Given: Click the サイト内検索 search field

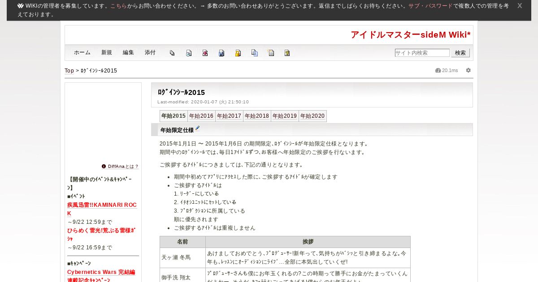Looking at the screenshot, I should [x=422, y=53].
